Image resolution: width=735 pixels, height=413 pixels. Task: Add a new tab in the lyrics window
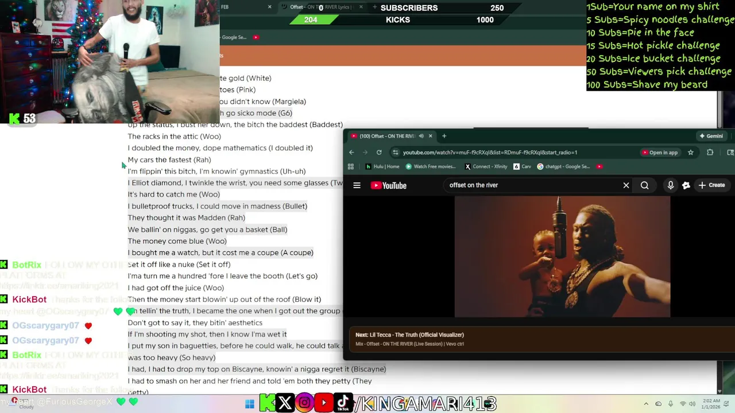tap(374, 7)
